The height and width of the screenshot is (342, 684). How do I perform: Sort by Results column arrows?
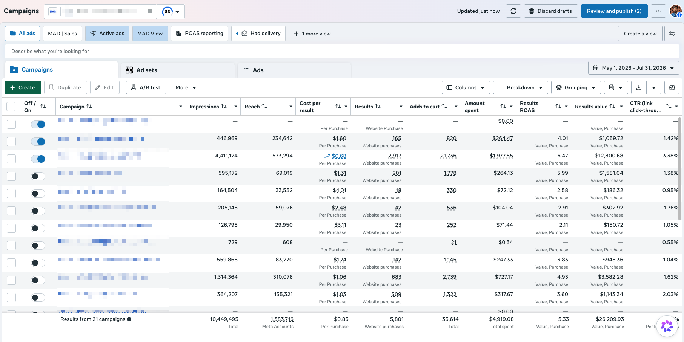pos(378,107)
